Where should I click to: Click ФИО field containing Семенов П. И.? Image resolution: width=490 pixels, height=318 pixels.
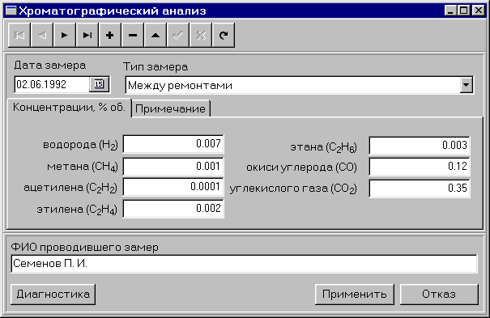pyautogui.click(x=244, y=264)
